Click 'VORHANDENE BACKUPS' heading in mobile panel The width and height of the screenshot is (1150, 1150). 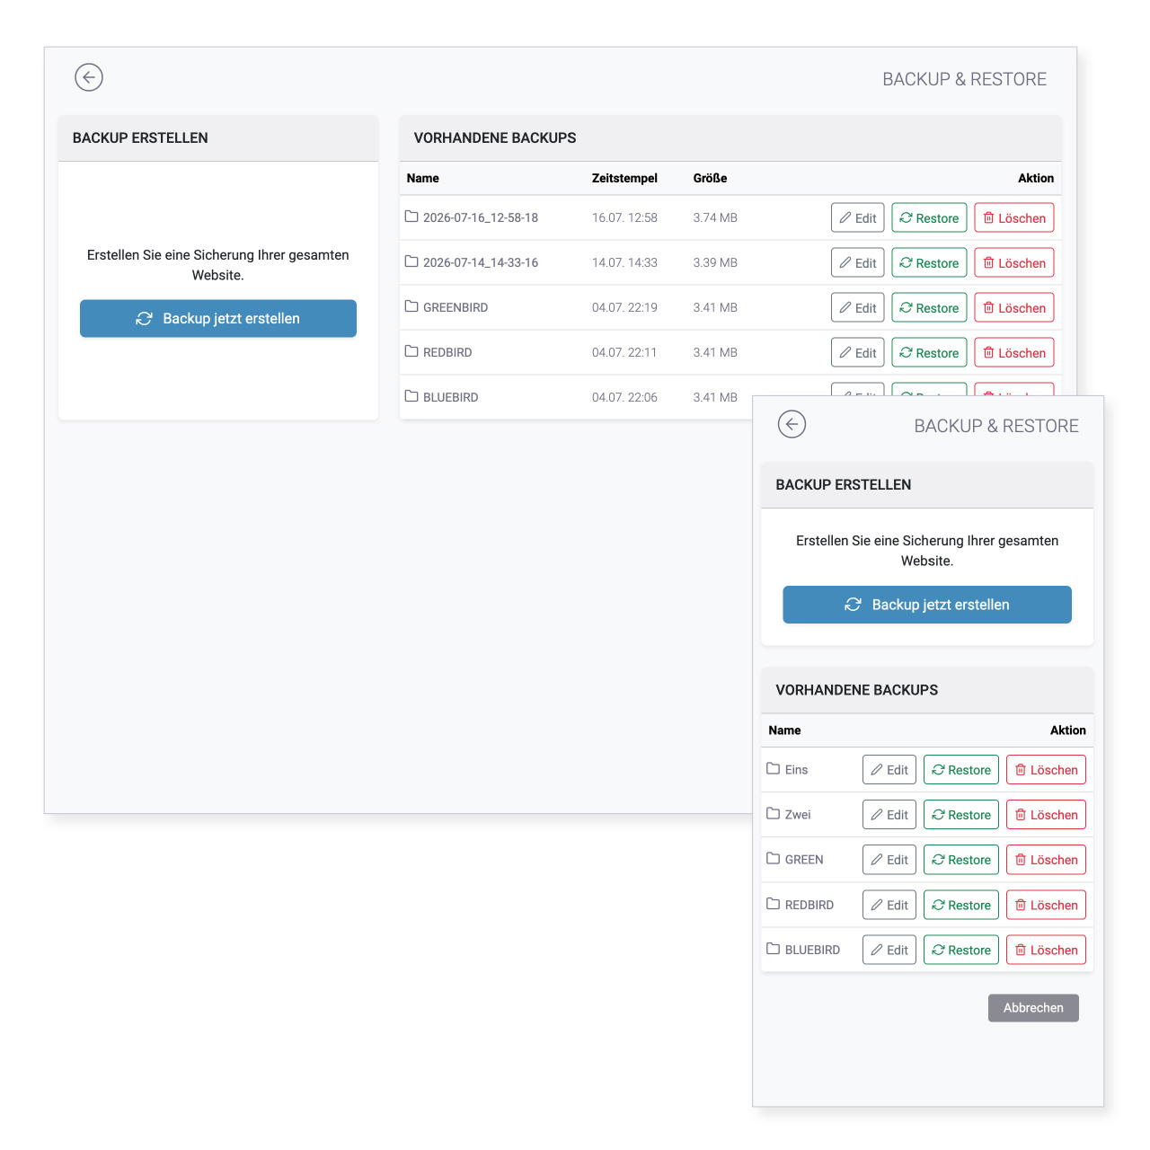point(857,690)
